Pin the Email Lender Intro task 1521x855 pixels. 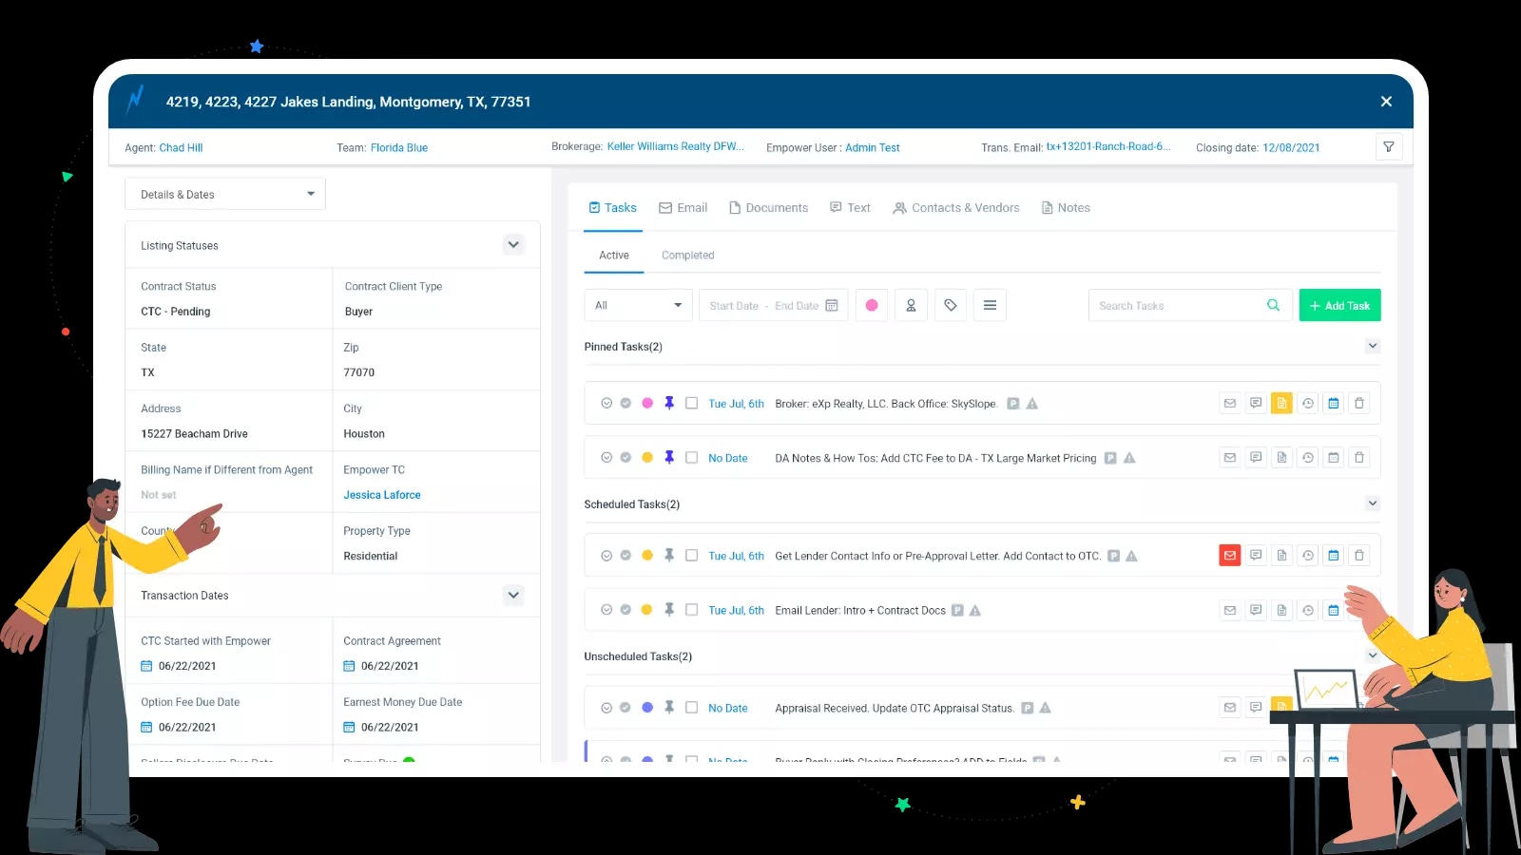click(x=669, y=610)
